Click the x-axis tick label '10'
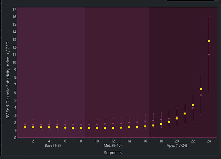Image resolution: width=221 pixels, height=159 pixels. coord(97,141)
